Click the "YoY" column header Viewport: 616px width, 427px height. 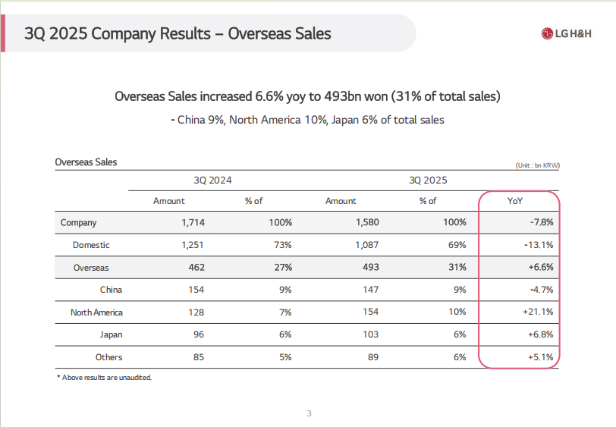click(515, 201)
